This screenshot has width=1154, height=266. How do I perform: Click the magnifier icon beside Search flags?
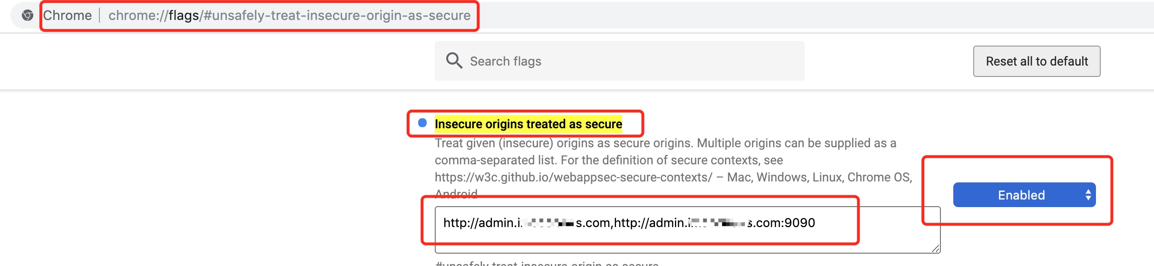pos(454,61)
